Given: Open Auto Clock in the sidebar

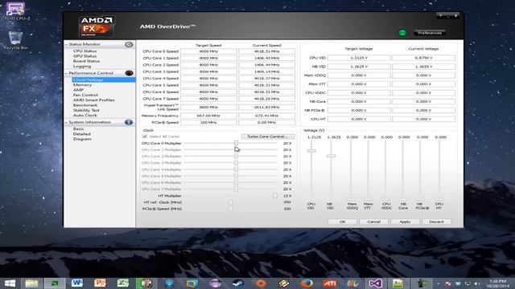Looking at the screenshot, I should point(85,116).
